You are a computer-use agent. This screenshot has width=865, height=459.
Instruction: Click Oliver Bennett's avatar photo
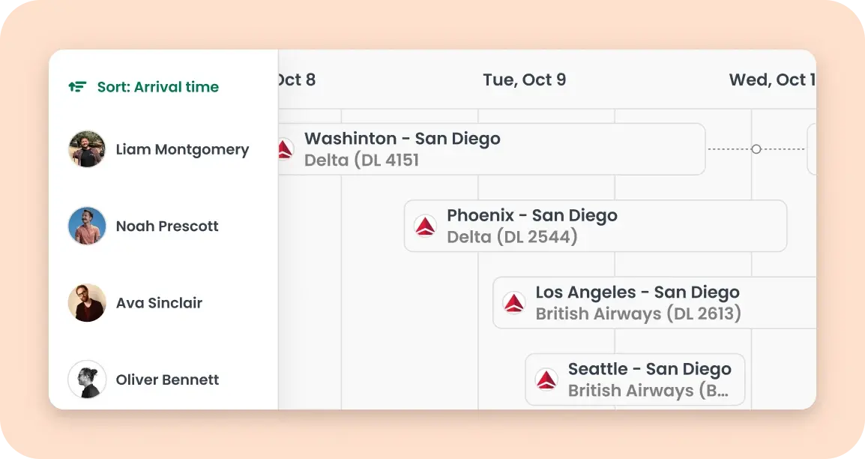(x=87, y=379)
